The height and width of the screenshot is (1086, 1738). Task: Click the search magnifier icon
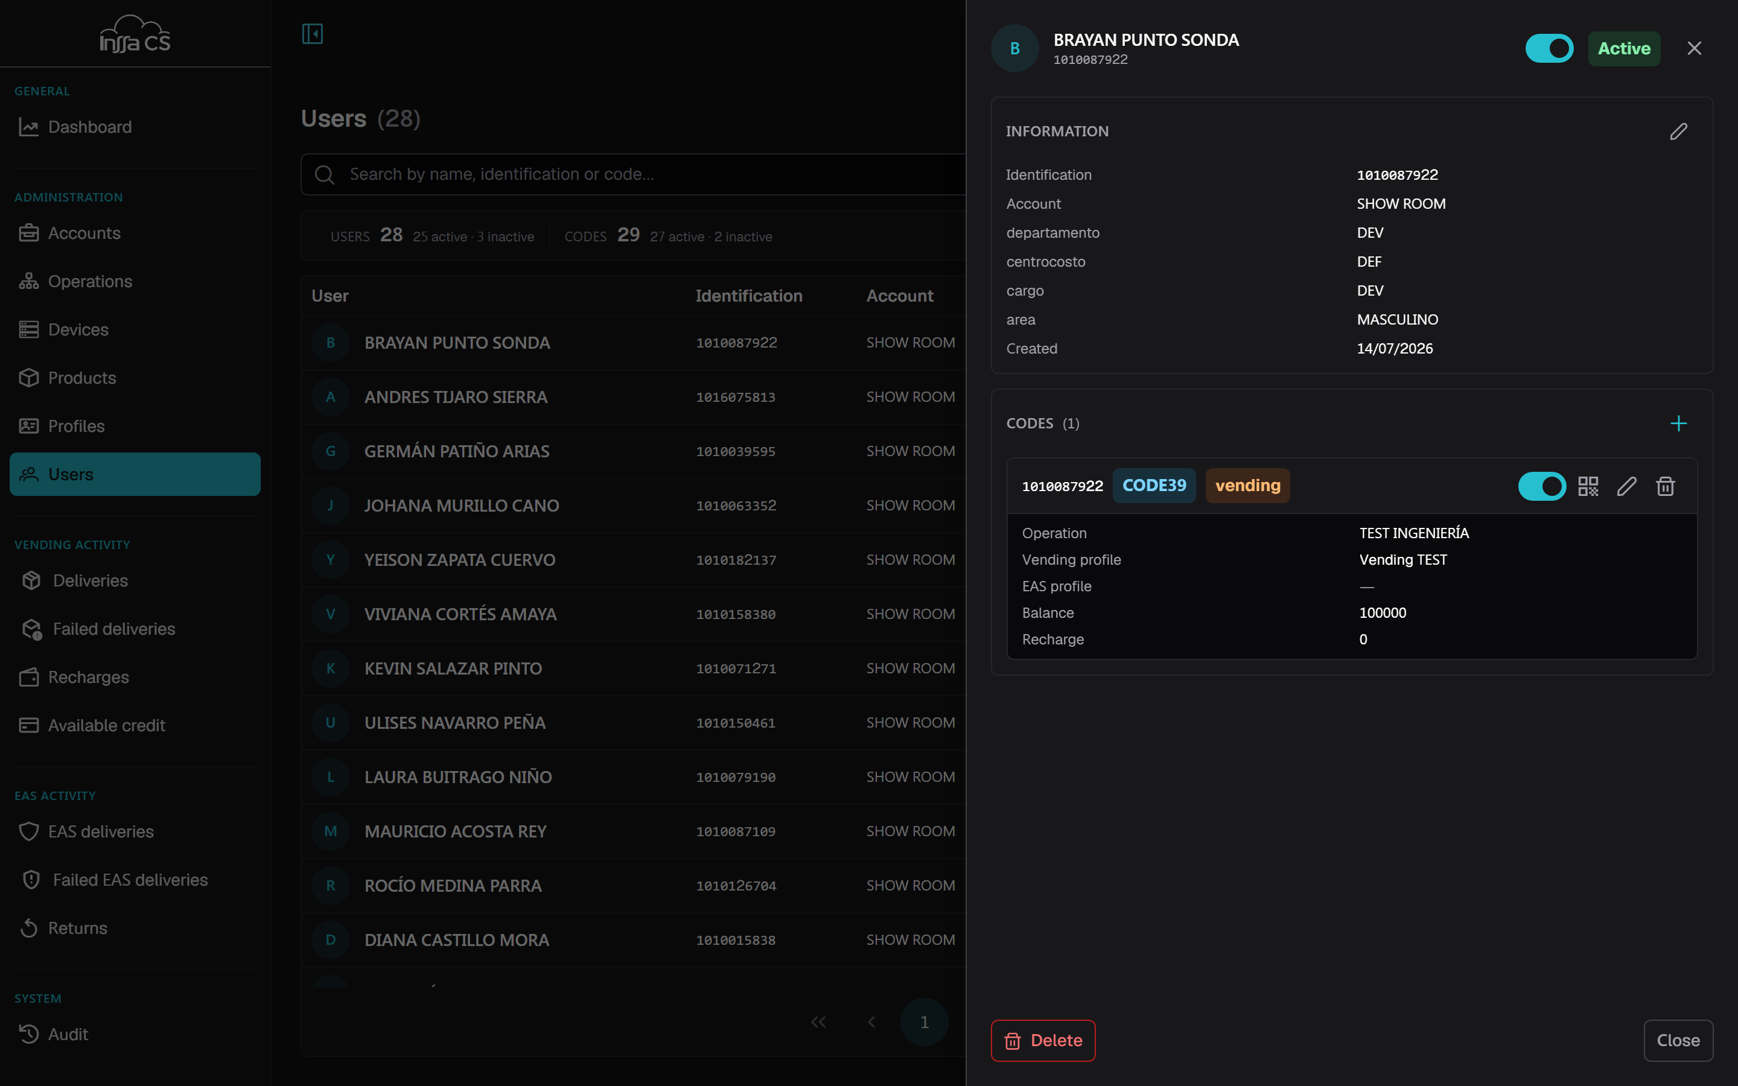[325, 174]
